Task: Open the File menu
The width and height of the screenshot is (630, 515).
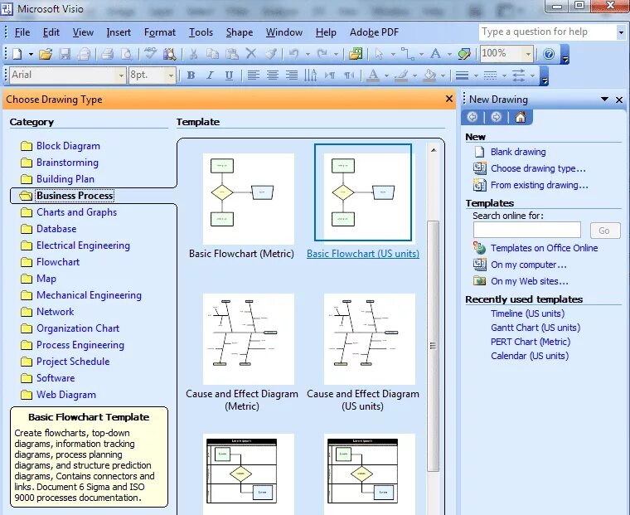Action: click(22, 32)
